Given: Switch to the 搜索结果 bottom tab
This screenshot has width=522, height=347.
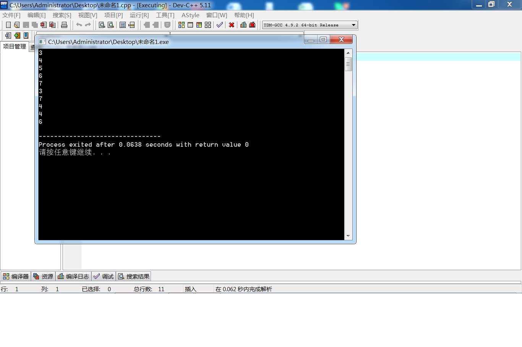Looking at the screenshot, I should [134, 276].
